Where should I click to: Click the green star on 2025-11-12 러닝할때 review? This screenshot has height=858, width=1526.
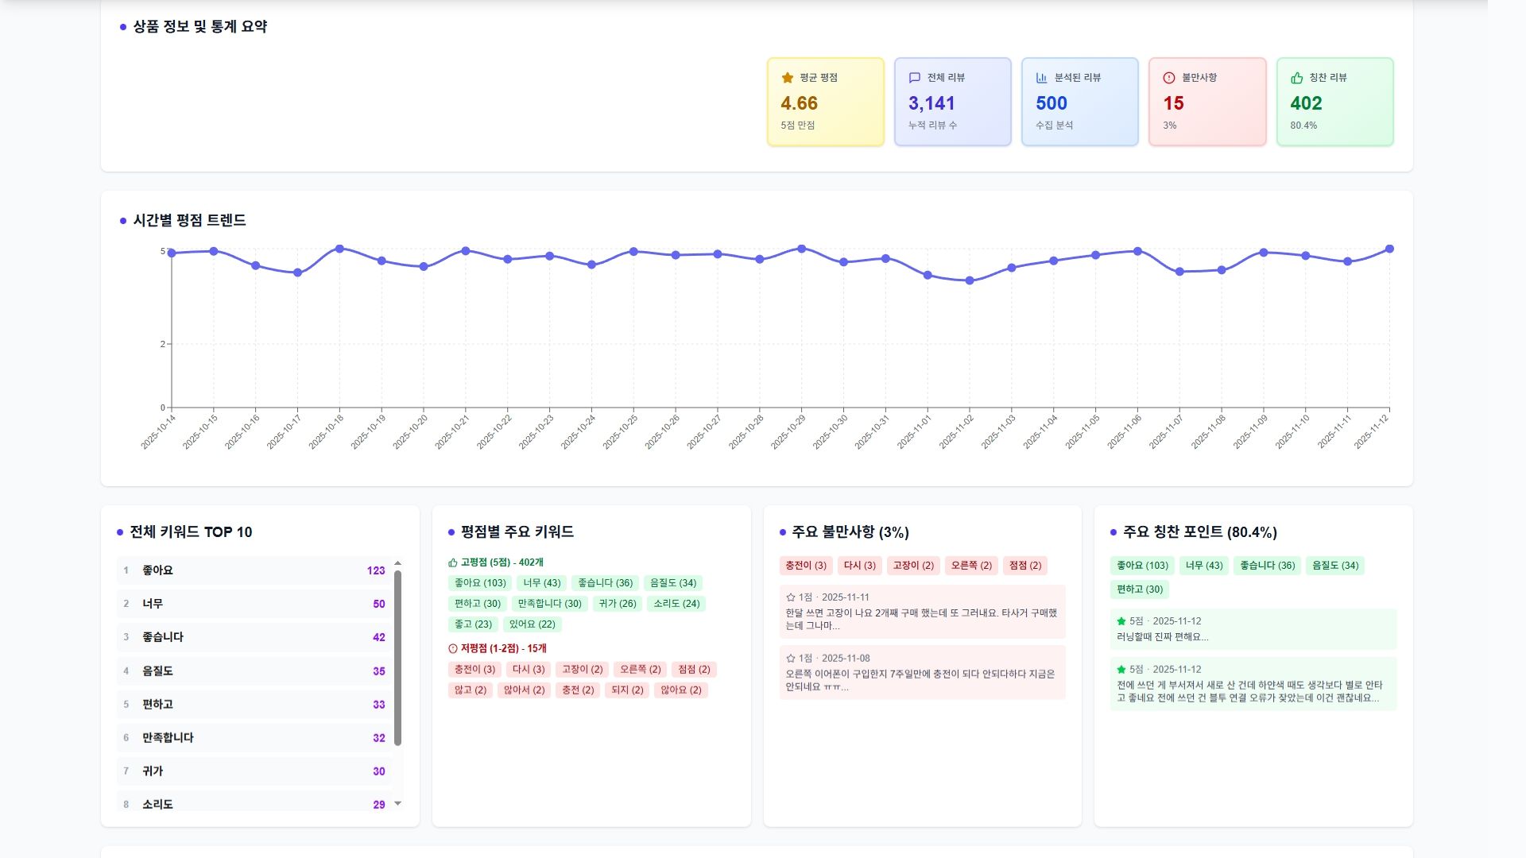[x=1121, y=621]
